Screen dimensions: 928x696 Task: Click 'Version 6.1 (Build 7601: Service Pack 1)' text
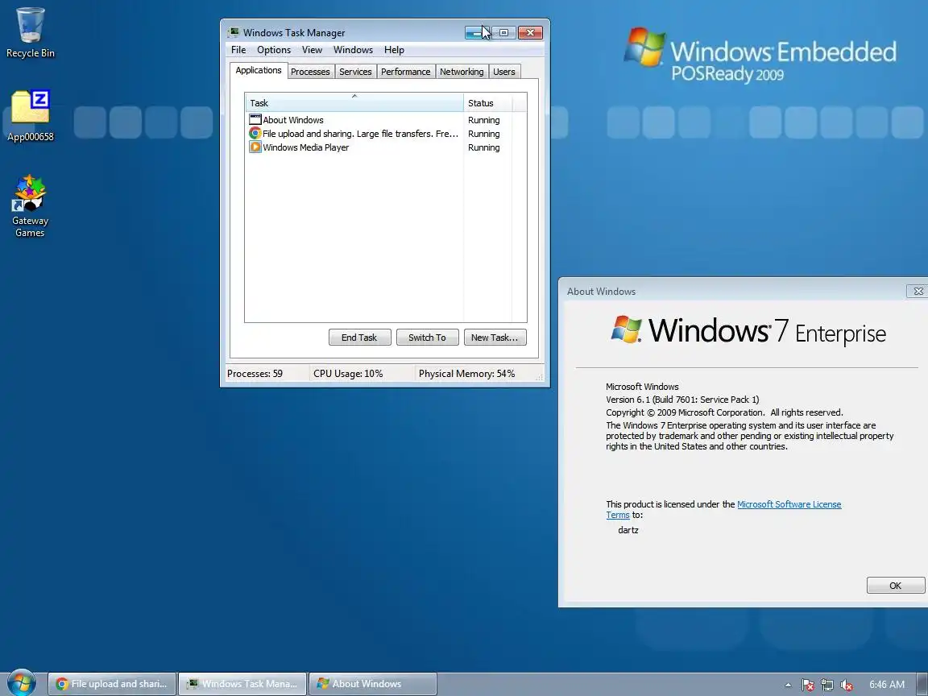click(x=682, y=400)
